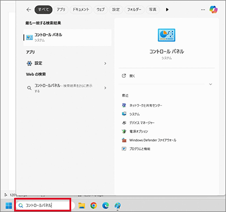The width and height of the screenshot is (226, 212).
Task: Show more filter tabs with play arrow
Action: tap(167, 10)
